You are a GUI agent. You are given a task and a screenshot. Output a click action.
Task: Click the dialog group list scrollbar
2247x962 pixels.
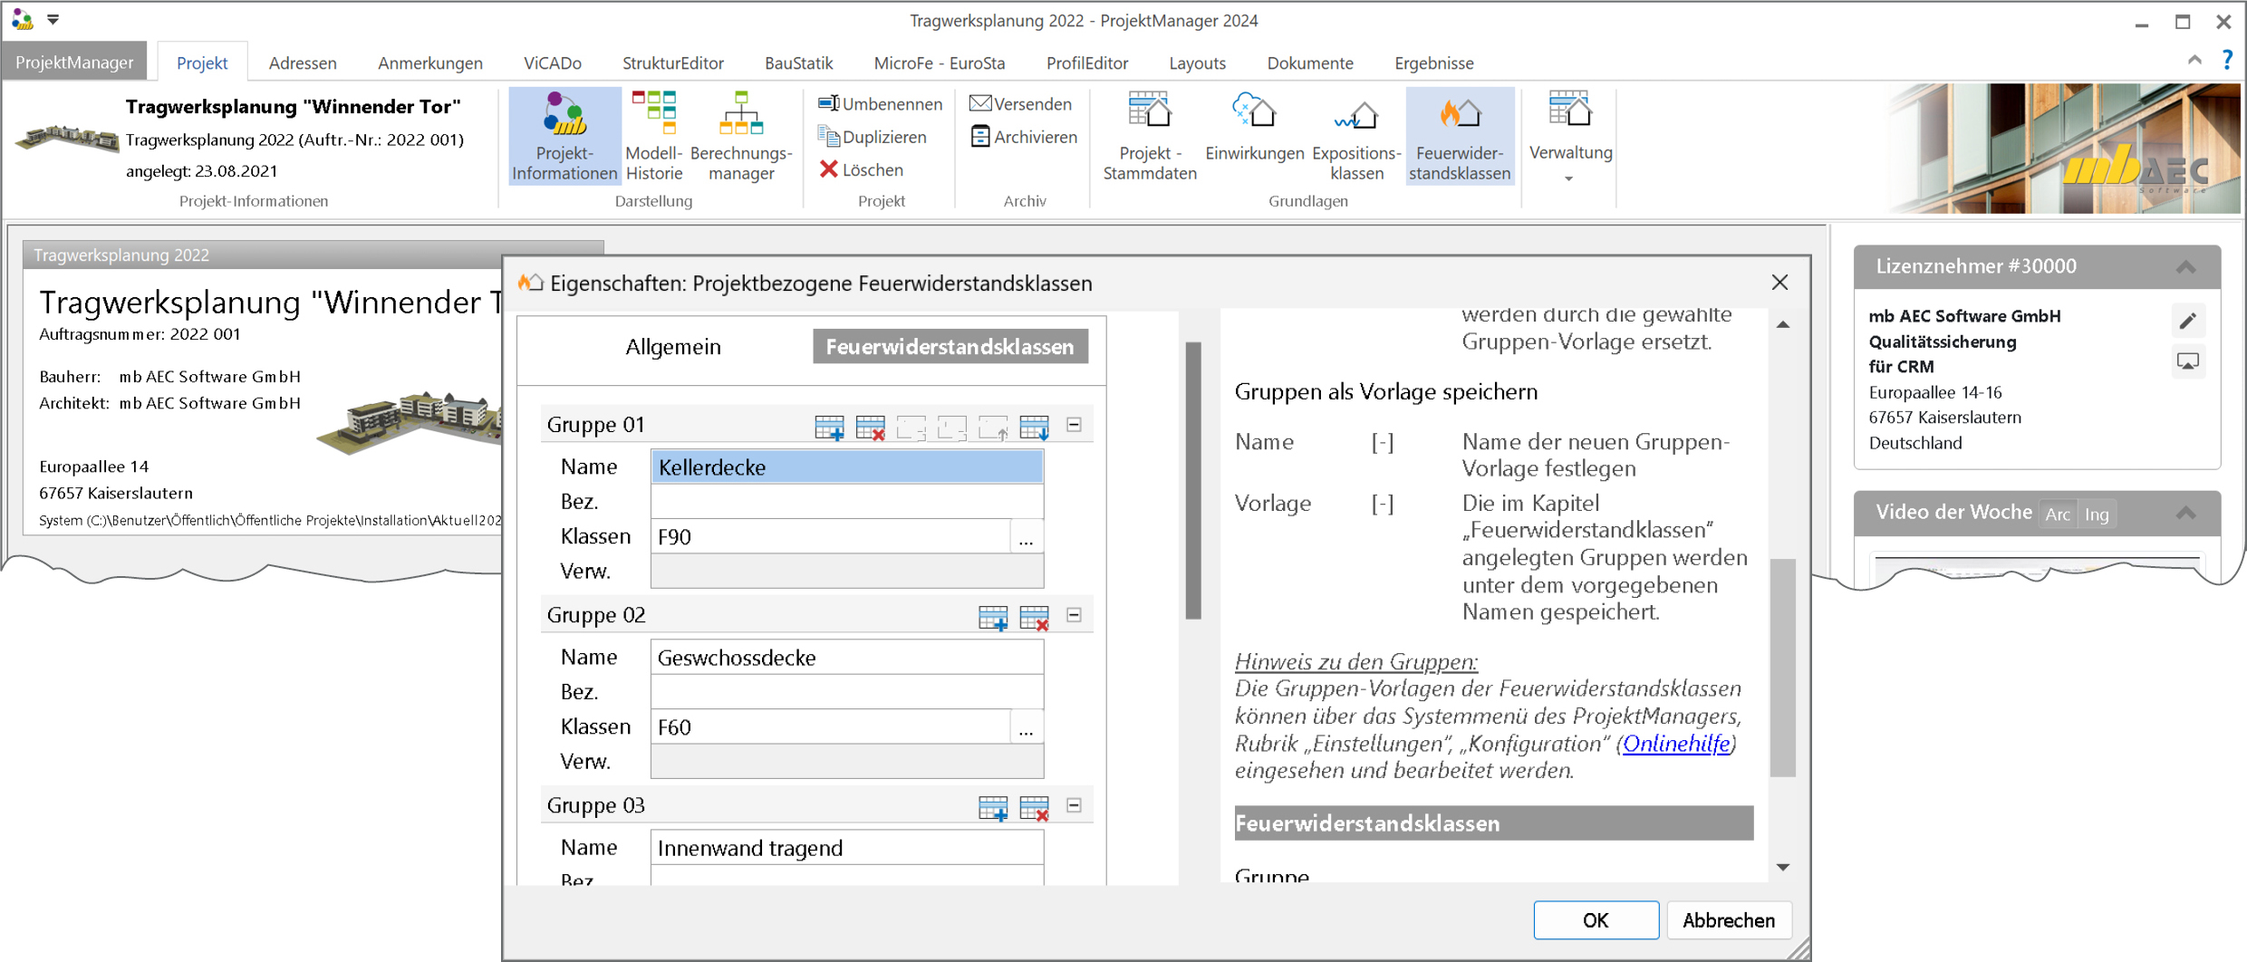pos(1193,481)
